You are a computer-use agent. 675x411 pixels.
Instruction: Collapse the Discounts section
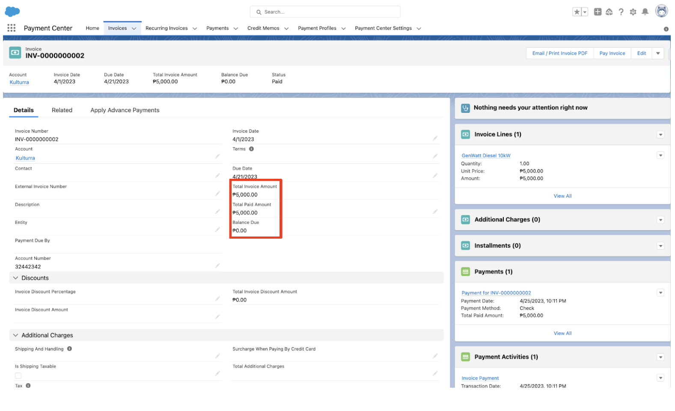(x=16, y=278)
